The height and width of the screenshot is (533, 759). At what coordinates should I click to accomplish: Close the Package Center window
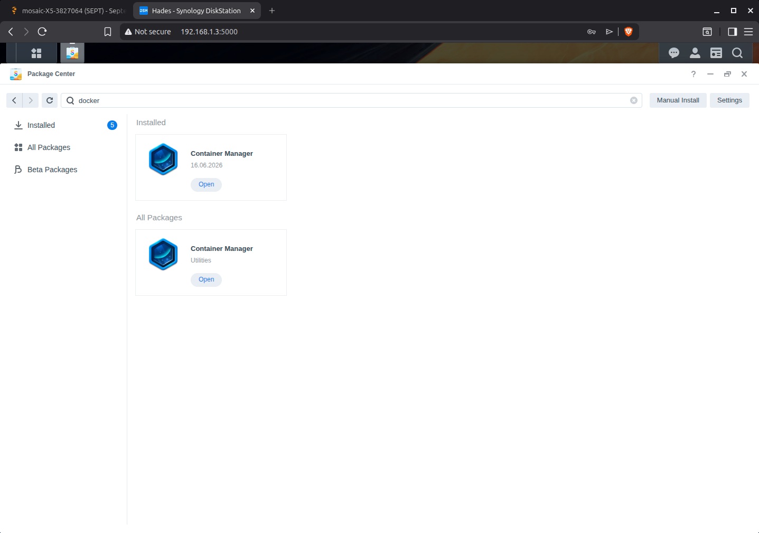pos(744,74)
